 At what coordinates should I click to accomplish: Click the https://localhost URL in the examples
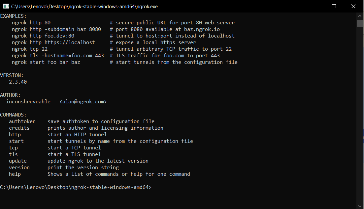(x=70, y=42)
